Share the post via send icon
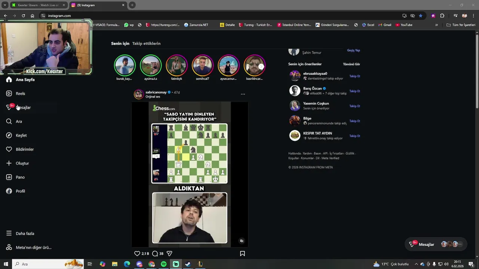This screenshot has width=479, height=269. click(x=169, y=253)
